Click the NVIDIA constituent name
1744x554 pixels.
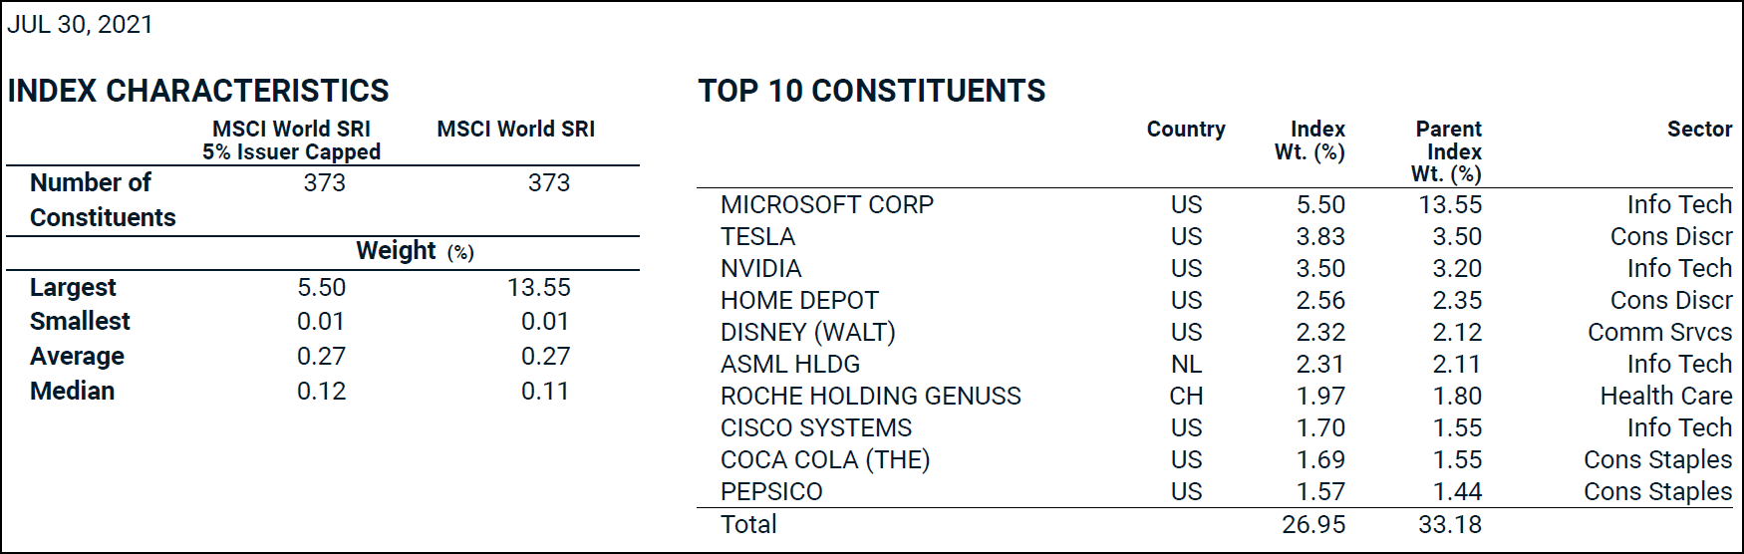pyautogui.click(x=760, y=269)
